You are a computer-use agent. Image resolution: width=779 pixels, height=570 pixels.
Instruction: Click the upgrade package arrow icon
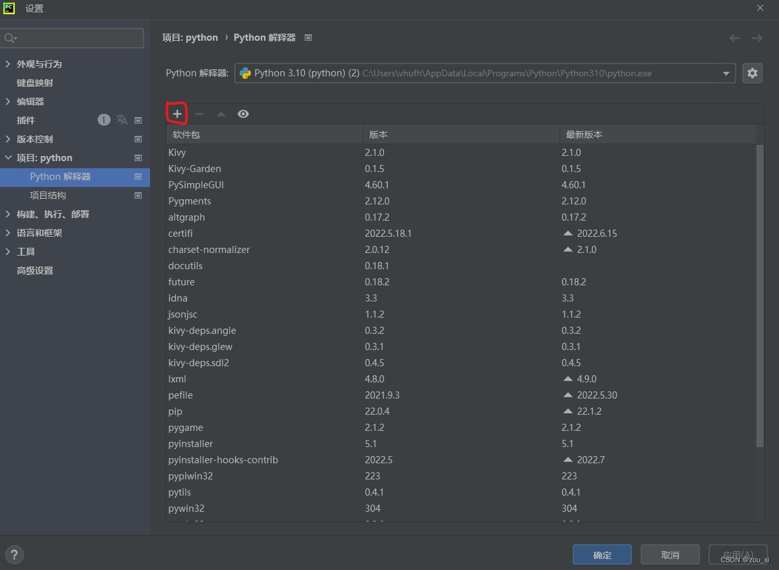221,114
